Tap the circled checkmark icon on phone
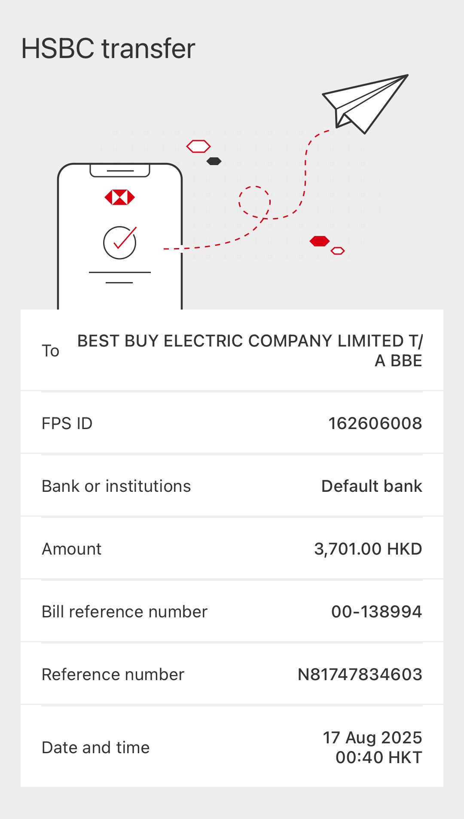Image resolution: width=464 pixels, height=819 pixels. [x=120, y=242]
